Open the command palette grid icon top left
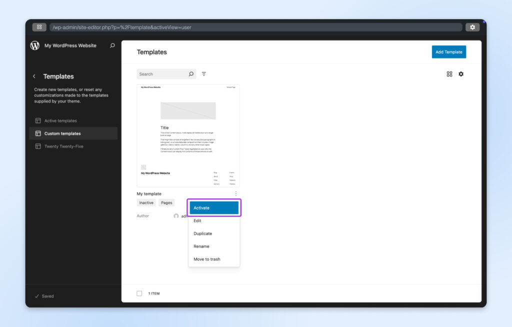The image size is (512, 327). 39,27
